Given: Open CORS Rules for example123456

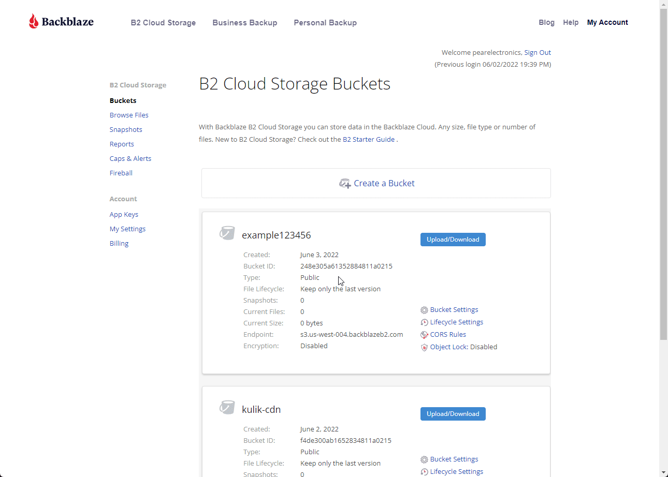Looking at the screenshot, I should (448, 334).
